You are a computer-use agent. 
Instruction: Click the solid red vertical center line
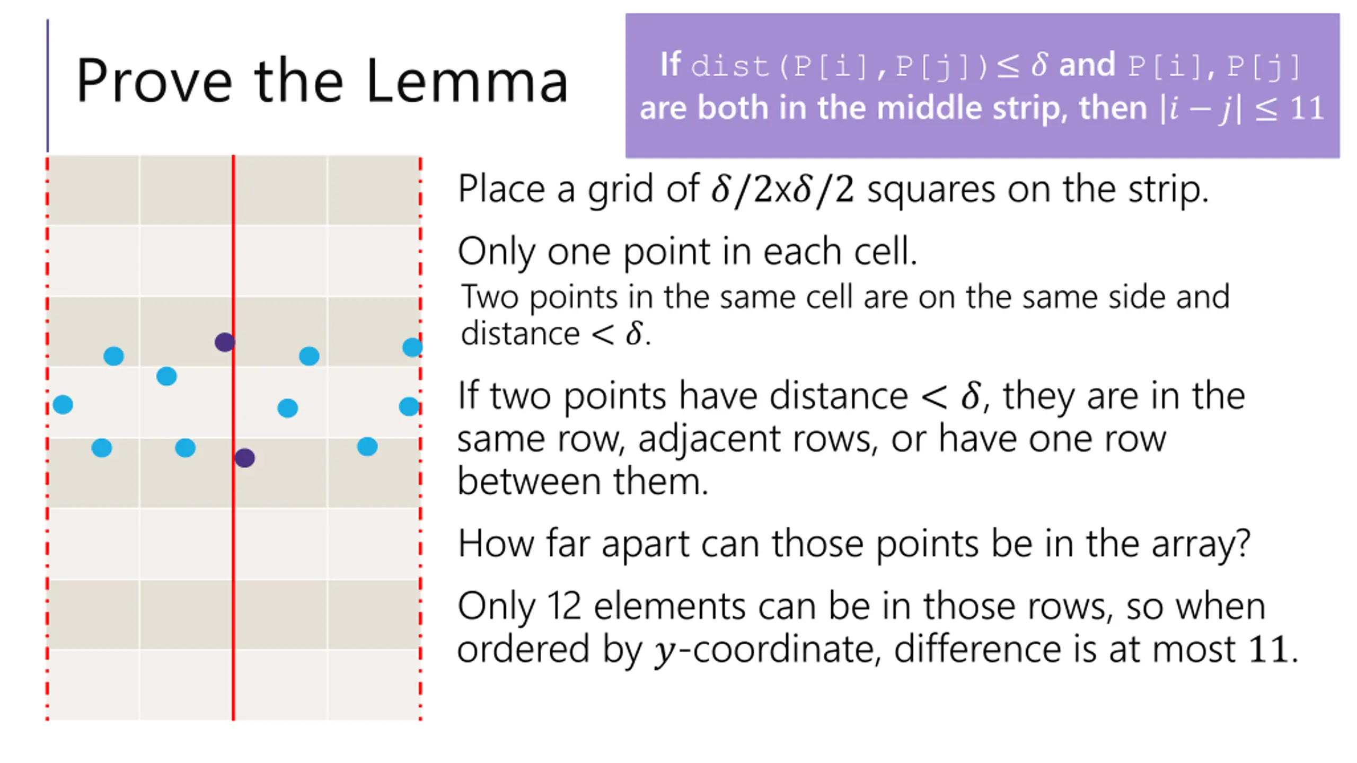[x=233, y=438]
